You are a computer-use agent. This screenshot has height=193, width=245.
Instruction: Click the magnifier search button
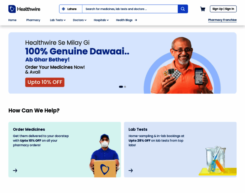(183, 9)
